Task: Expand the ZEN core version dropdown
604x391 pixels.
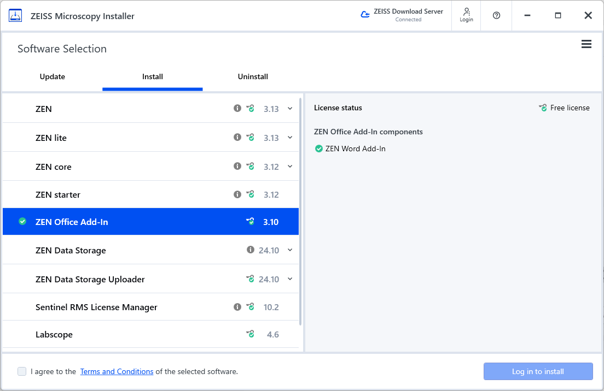Action: point(290,166)
